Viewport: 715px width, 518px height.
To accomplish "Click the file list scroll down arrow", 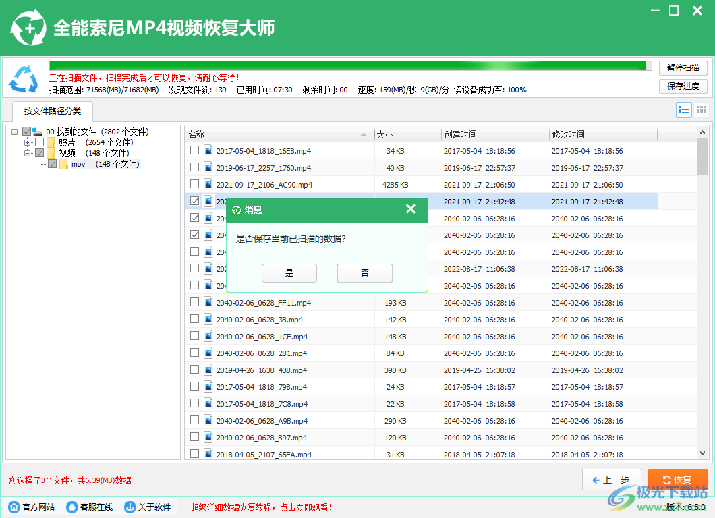I will point(702,453).
